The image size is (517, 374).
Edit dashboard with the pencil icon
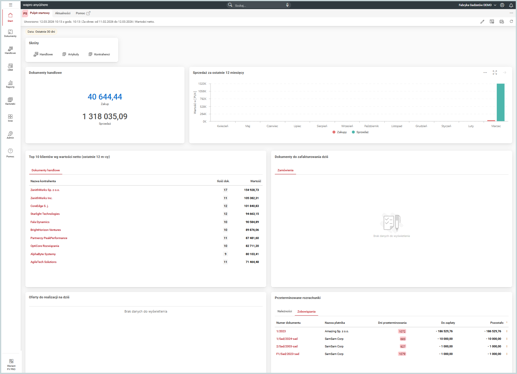pyautogui.click(x=482, y=21)
